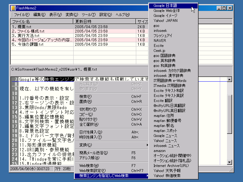Choose Web検索設定(F) in the context menu
This screenshot has width=243, height=182.
pyautogui.click(x=111, y=170)
